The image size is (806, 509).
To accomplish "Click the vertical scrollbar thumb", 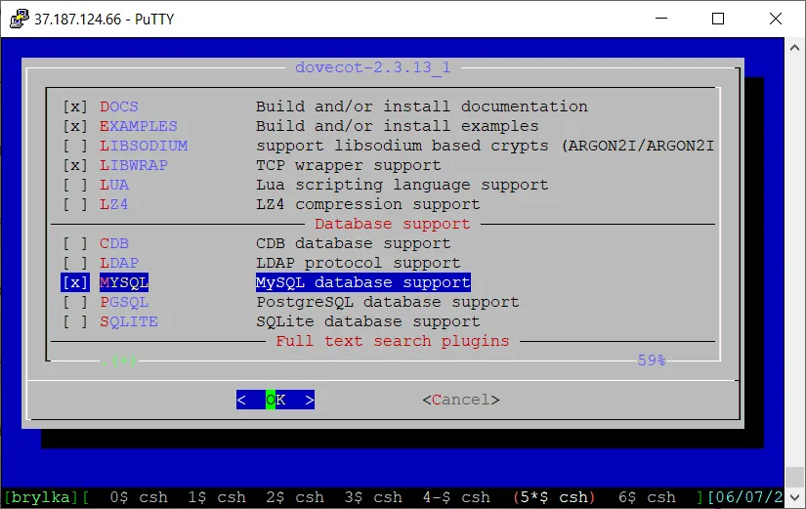I will [x=794, y=477].
